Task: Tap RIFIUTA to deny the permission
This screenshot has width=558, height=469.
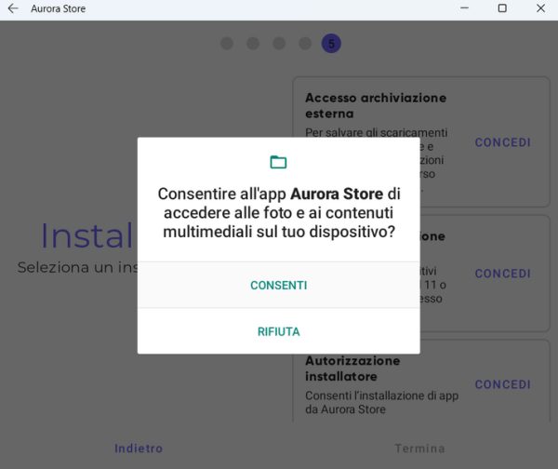Action: [279, 331]
